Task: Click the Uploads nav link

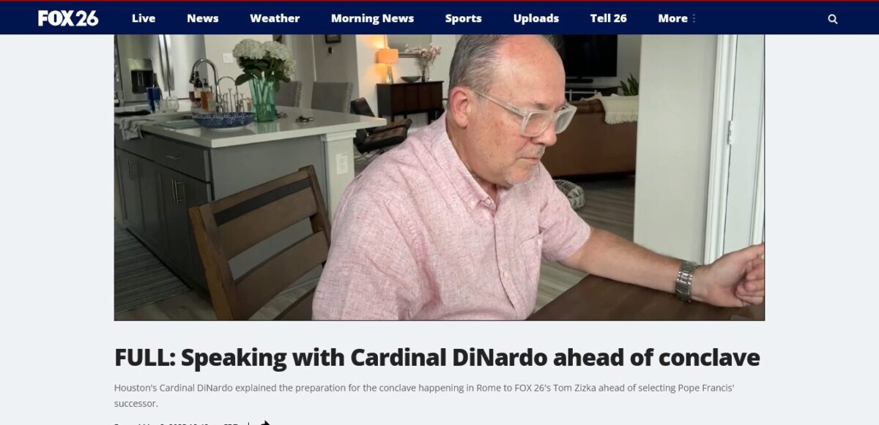Action: click(536, 18)
